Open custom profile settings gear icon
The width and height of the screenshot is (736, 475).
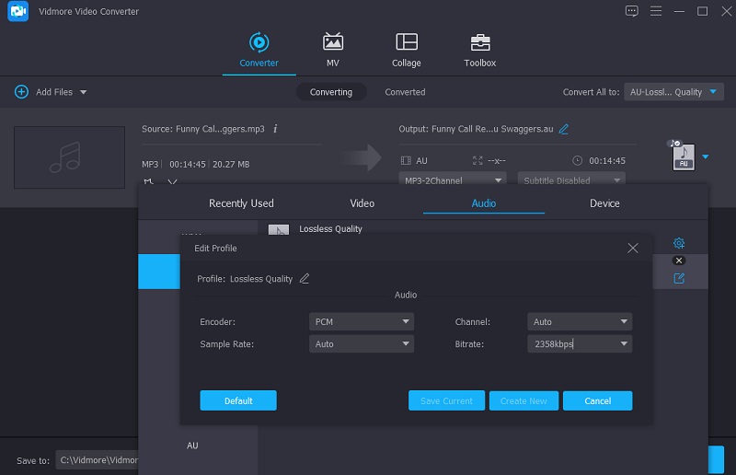[679, 243]
